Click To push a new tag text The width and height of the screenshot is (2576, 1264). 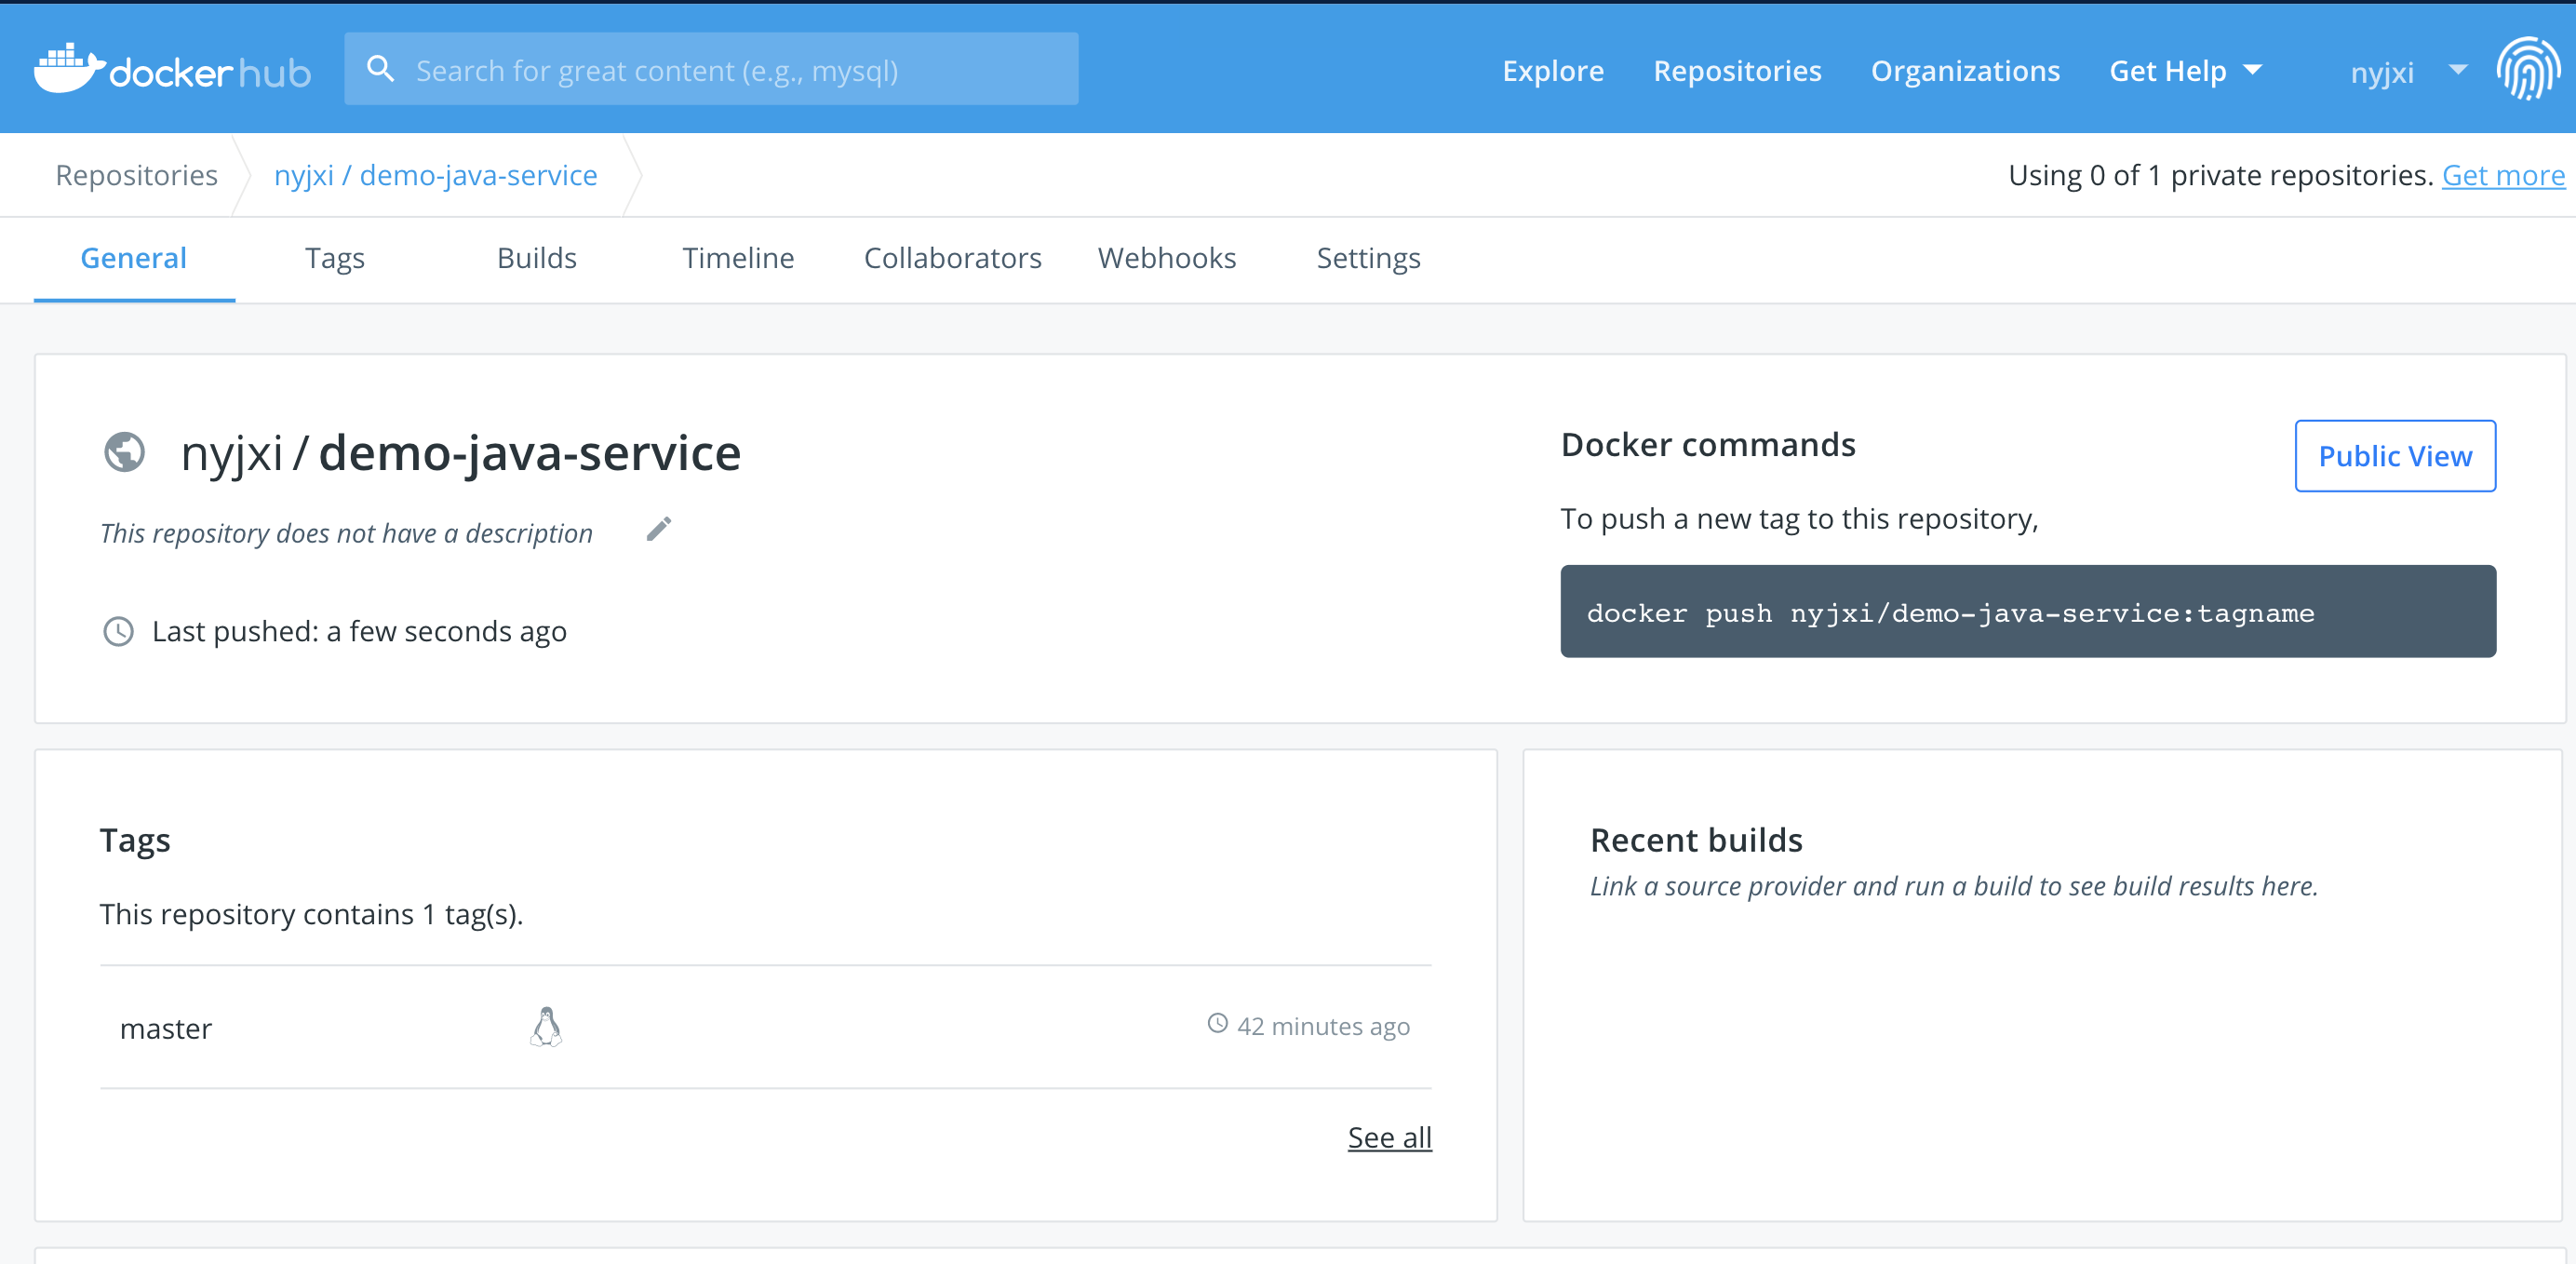(1798, 519)
